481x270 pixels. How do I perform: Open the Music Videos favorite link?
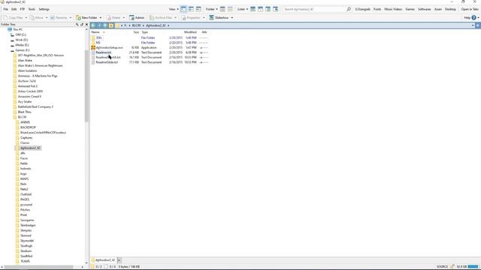393,9
